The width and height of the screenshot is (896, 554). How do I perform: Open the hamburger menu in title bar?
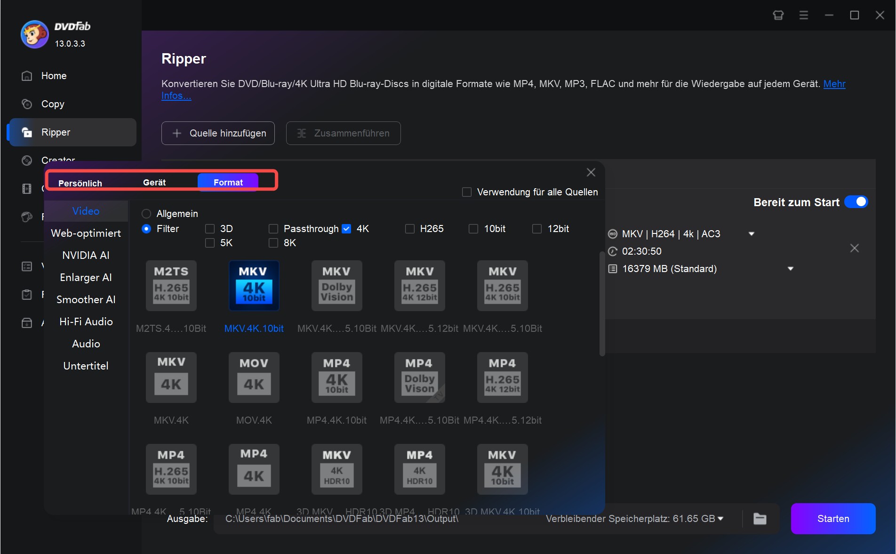[x=804, y=15]
